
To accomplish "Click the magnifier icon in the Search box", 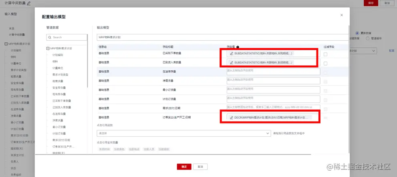I will point(49,38).
